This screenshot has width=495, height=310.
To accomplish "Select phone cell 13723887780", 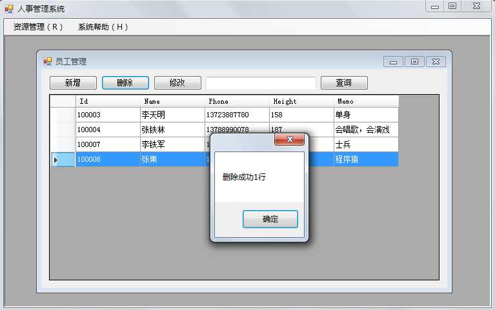I will coord(237,115).
